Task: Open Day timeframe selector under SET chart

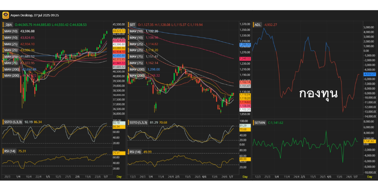Action: (244, 177)
